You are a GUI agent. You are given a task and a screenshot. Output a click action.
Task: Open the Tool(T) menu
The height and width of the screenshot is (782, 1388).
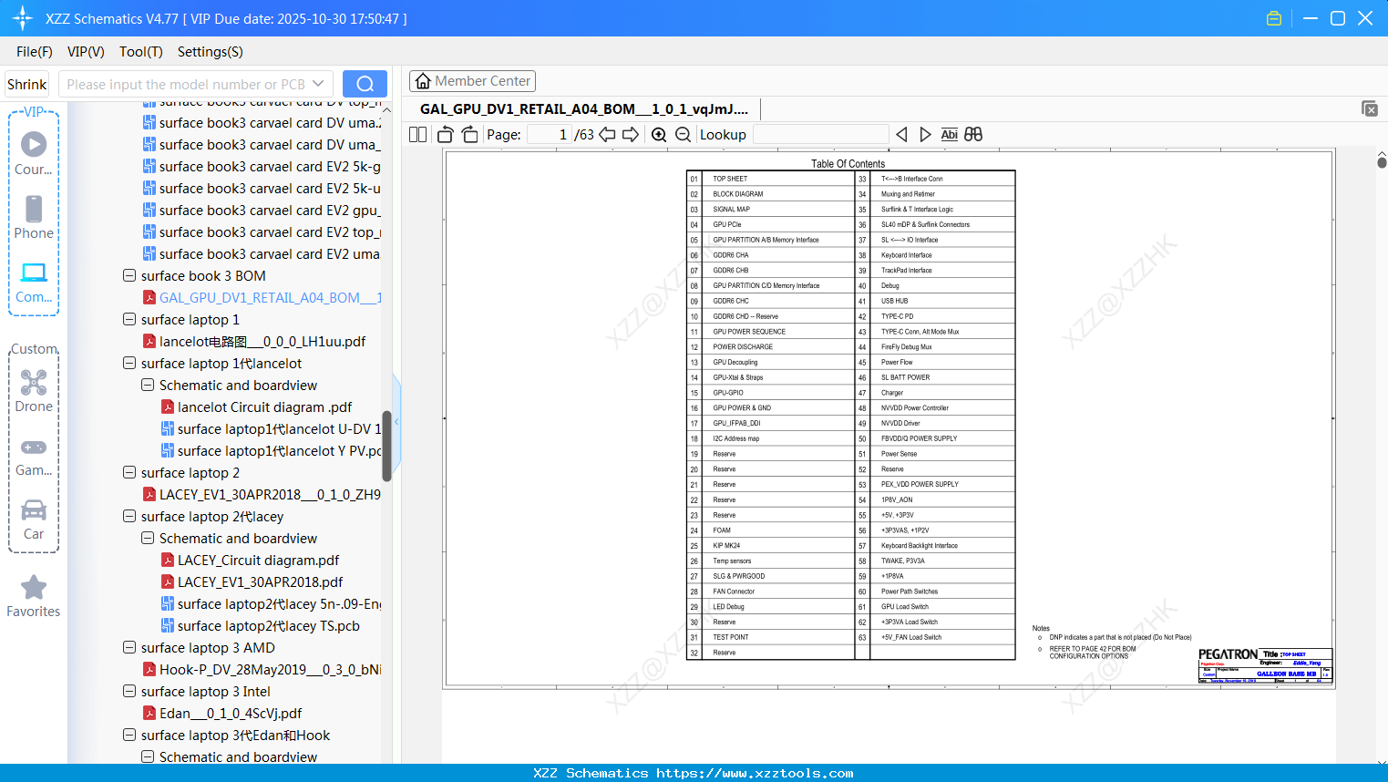141,52
